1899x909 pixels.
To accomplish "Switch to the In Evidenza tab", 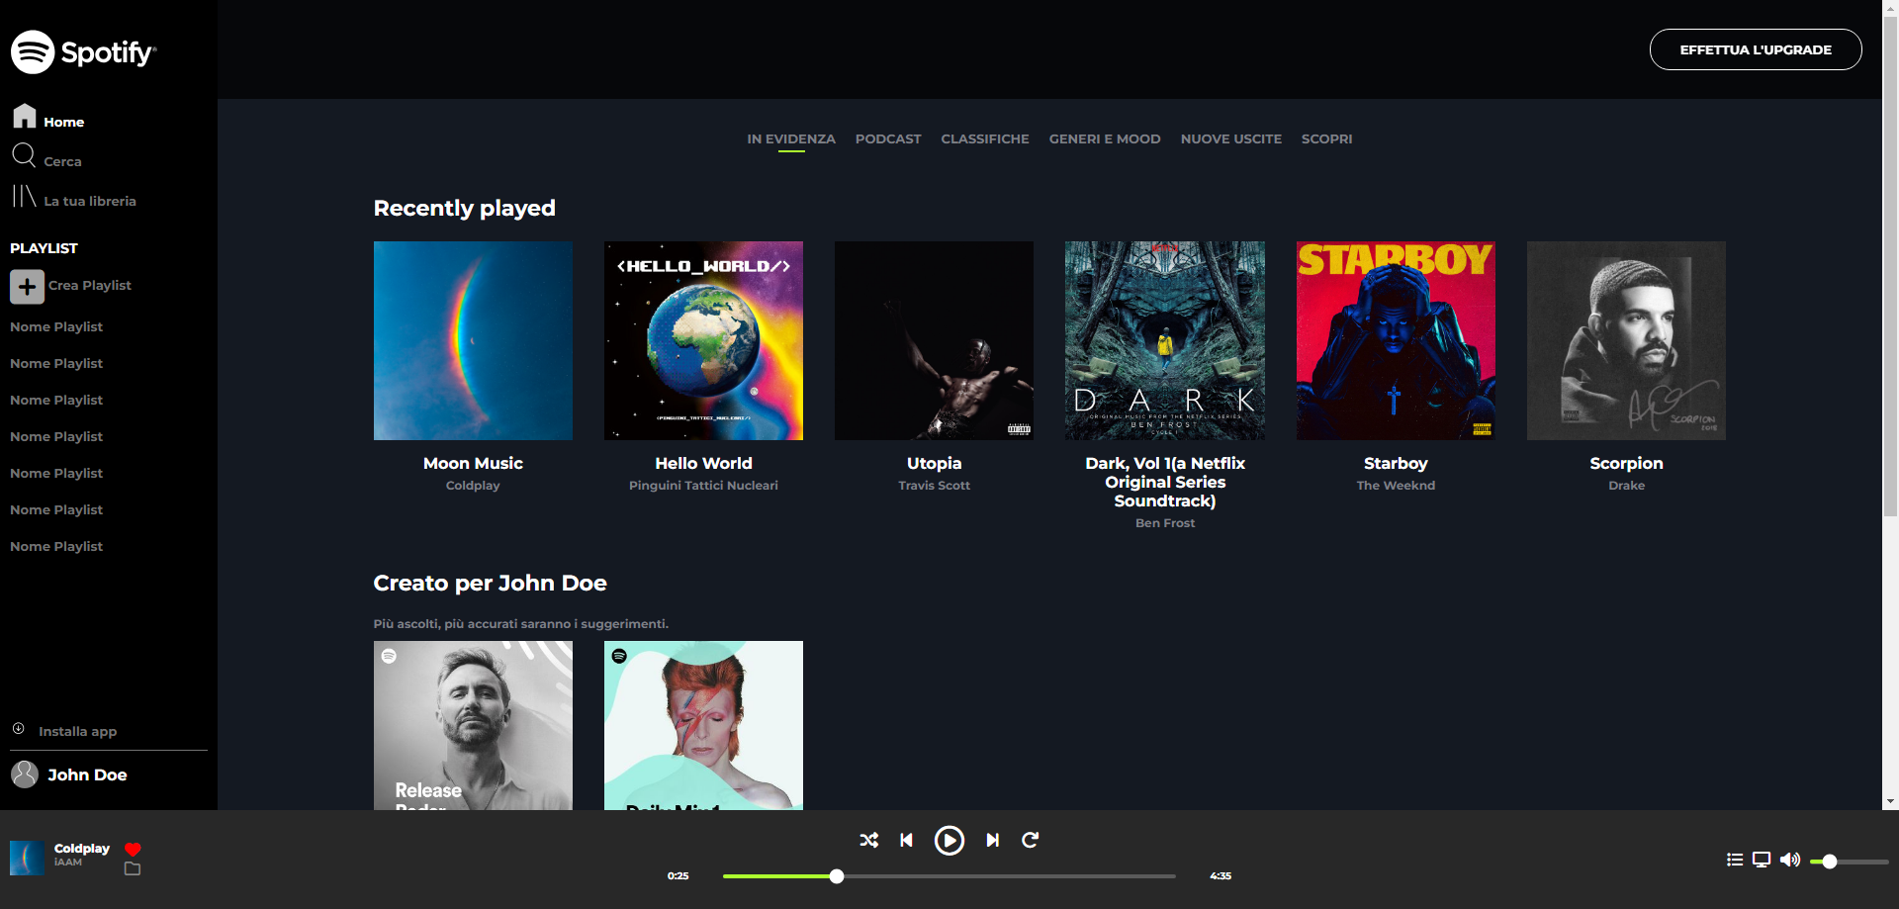I will [x=791, y=139].
